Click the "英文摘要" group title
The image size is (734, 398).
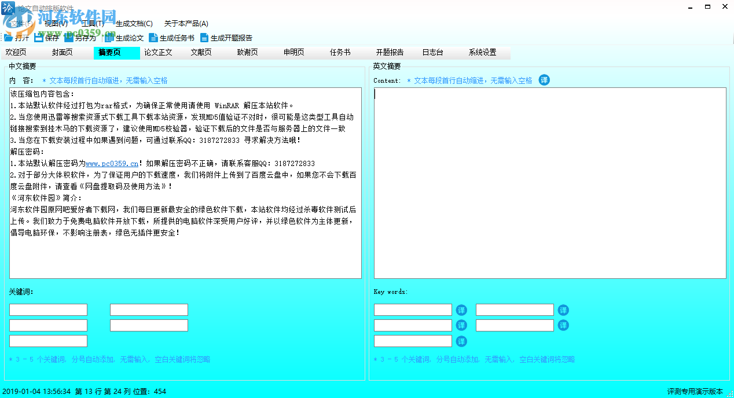click(387, 67)
